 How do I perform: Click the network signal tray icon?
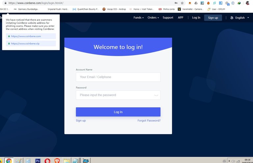(238, 161)
